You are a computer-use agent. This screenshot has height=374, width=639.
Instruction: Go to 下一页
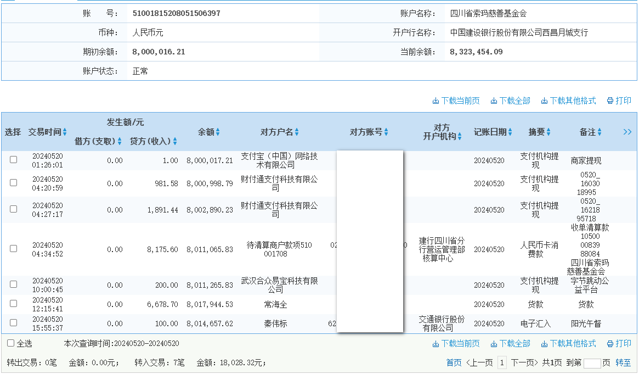point(524,362)
